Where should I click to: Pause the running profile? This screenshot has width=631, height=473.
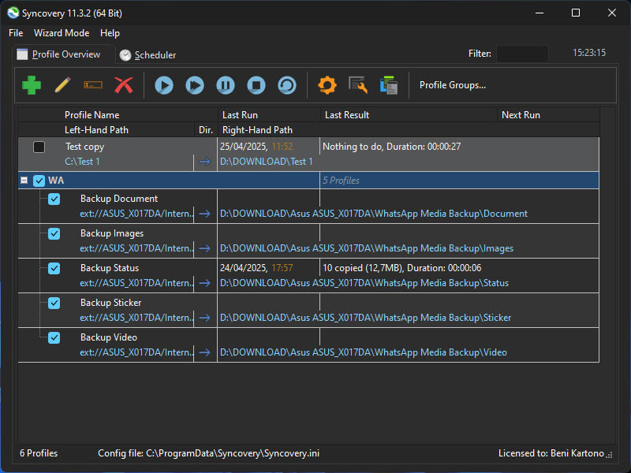226,85
